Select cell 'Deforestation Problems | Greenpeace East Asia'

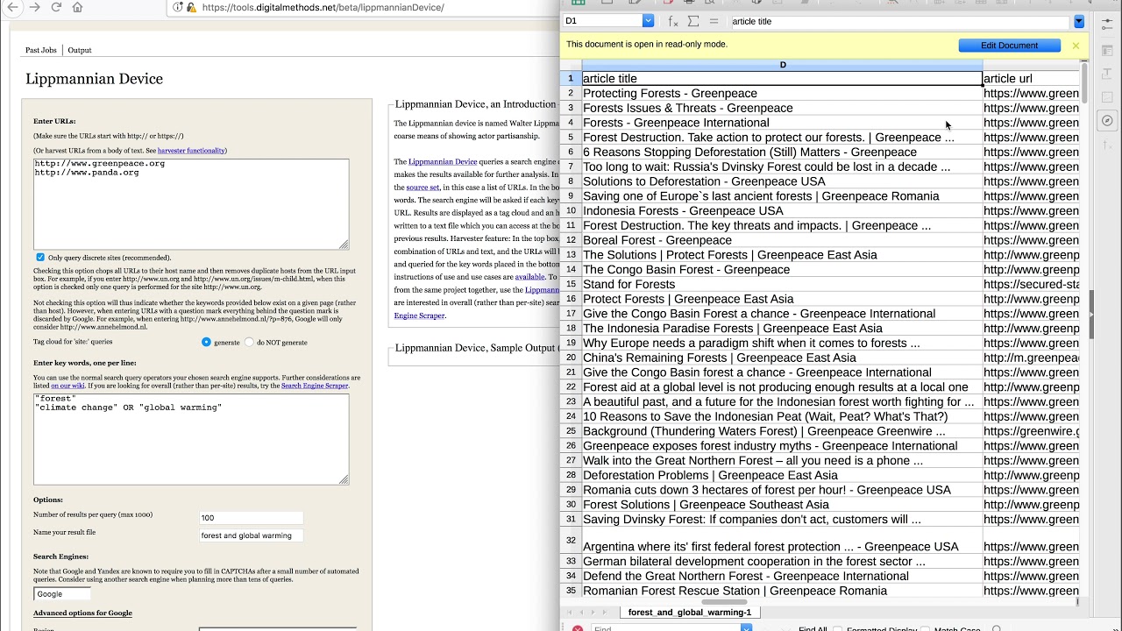[782, 475]
